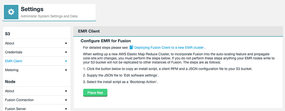This screenshot has width=285, height=111.
Task: Open Deploying Fusion Client to a new EMR cluster link
Action: click(169, 48)
